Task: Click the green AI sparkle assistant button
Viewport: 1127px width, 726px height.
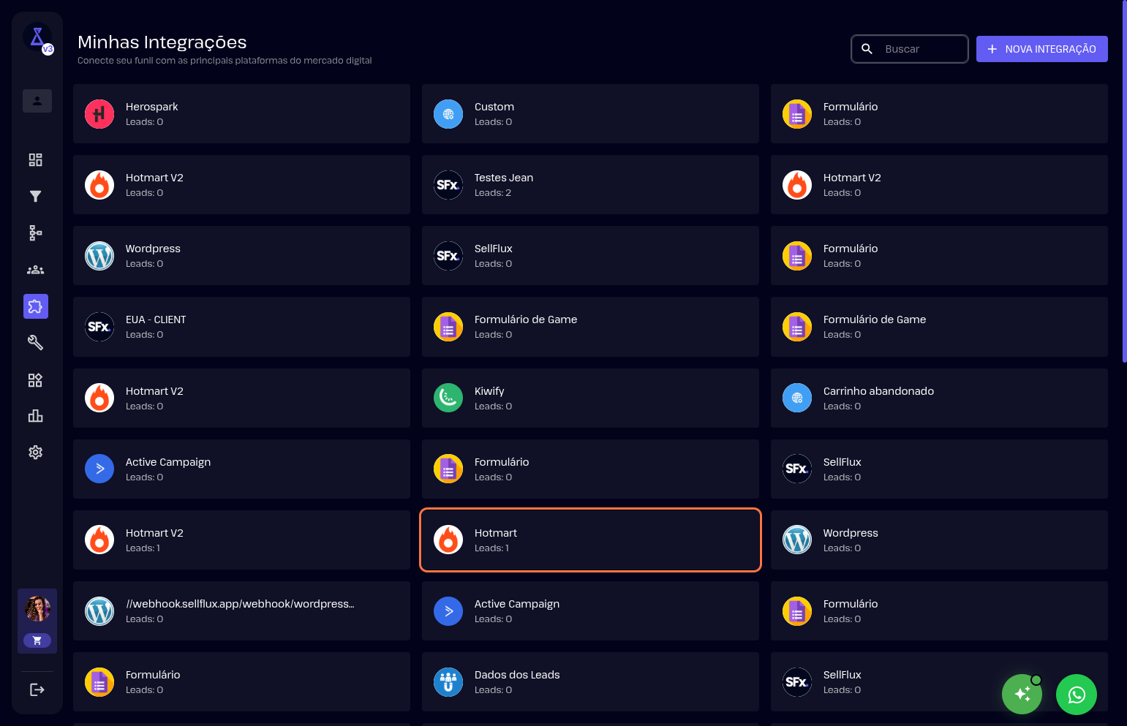Action: (1022, 695)
